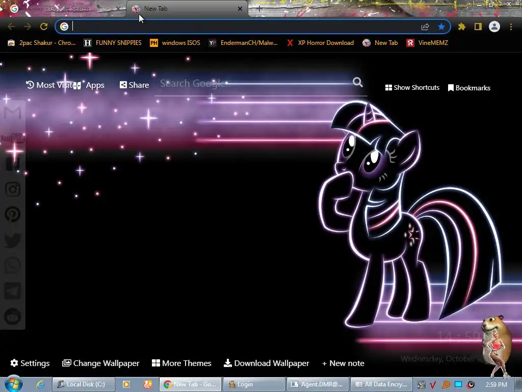Open More Themes
522x392 pixels.
pyautogui.click(x=181, y=363)
